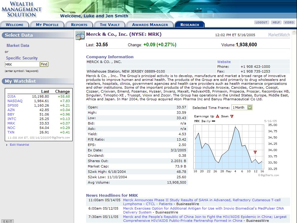Open Merck's Website link
The height and width of the screenshot is (223, 297).
(224, 62)
